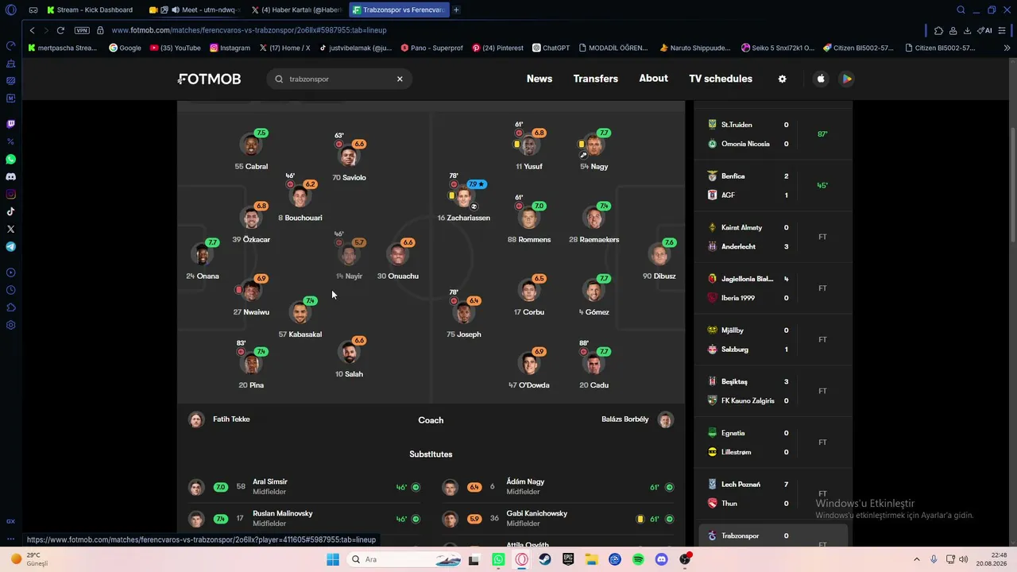1017x572 pixels.
Task: Open X (Twitter) in the browser sidebar
Action: [10, 229]
